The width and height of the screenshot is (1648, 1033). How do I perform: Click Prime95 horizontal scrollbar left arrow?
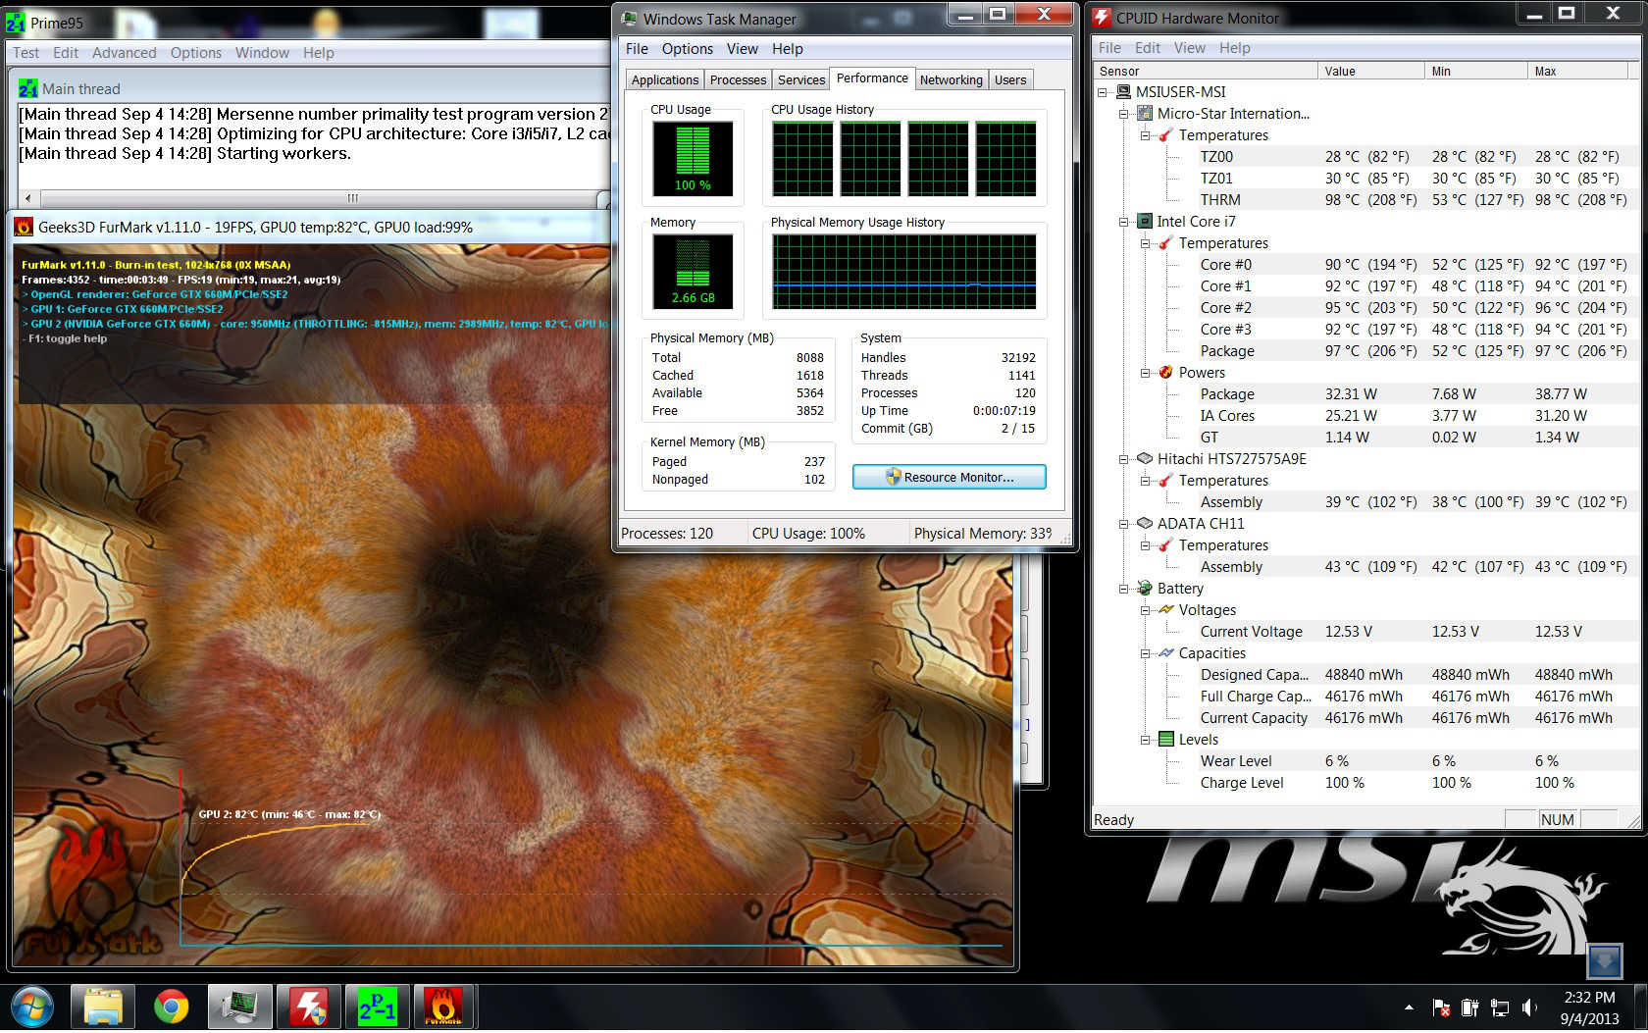[27, 198]
